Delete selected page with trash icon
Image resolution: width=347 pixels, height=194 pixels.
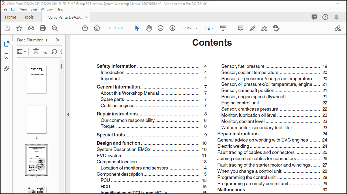point(36,51)
